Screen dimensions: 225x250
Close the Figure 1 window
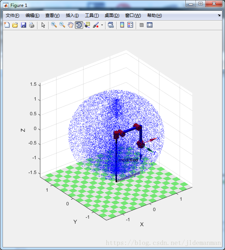coord(214,4)
